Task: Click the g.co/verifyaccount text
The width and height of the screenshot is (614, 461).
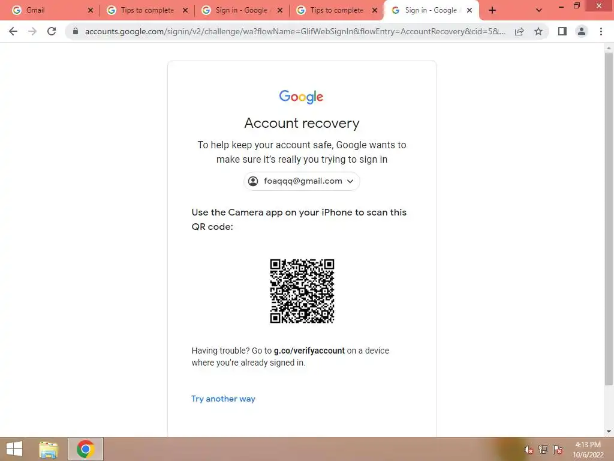Action: tap(309, 351)
